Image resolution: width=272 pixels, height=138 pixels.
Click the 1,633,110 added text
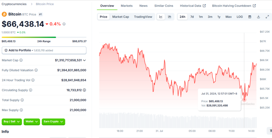(x=43, y=50)
